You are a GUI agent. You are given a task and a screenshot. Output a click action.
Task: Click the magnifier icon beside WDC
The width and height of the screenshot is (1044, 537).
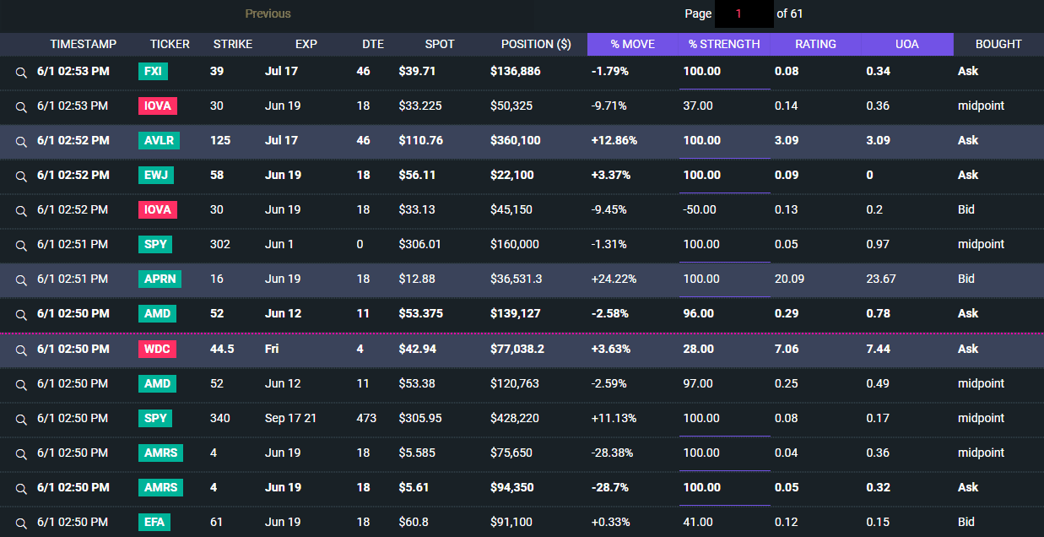tap(21, 350)
